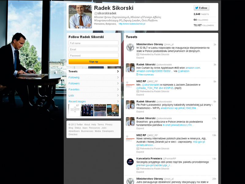The width and height of the screenshot is (245, 184).
Task: Open the radeksikorski.pl website link
Action: pos(132,24)
